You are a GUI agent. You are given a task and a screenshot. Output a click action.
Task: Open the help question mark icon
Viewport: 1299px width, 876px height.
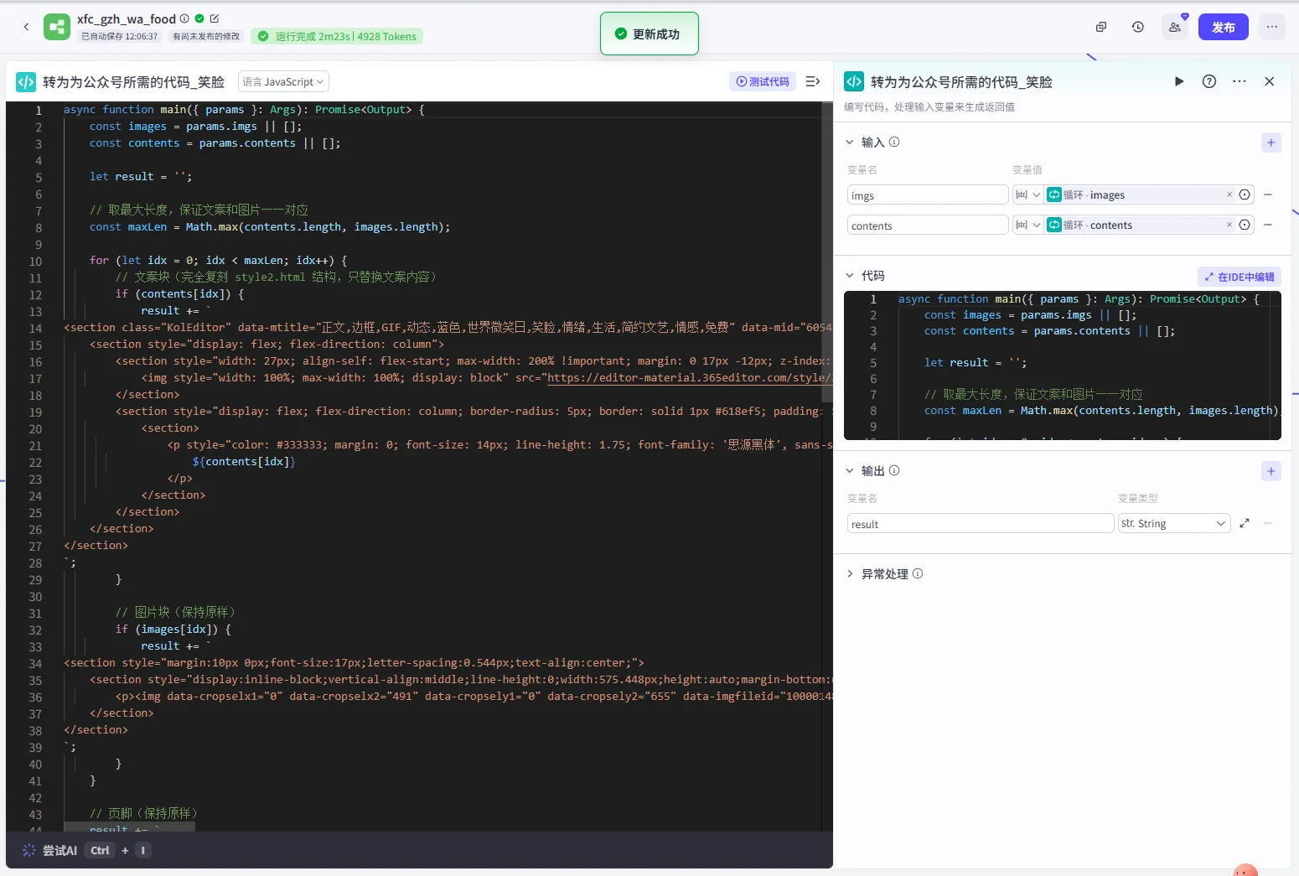(1208, 81)
